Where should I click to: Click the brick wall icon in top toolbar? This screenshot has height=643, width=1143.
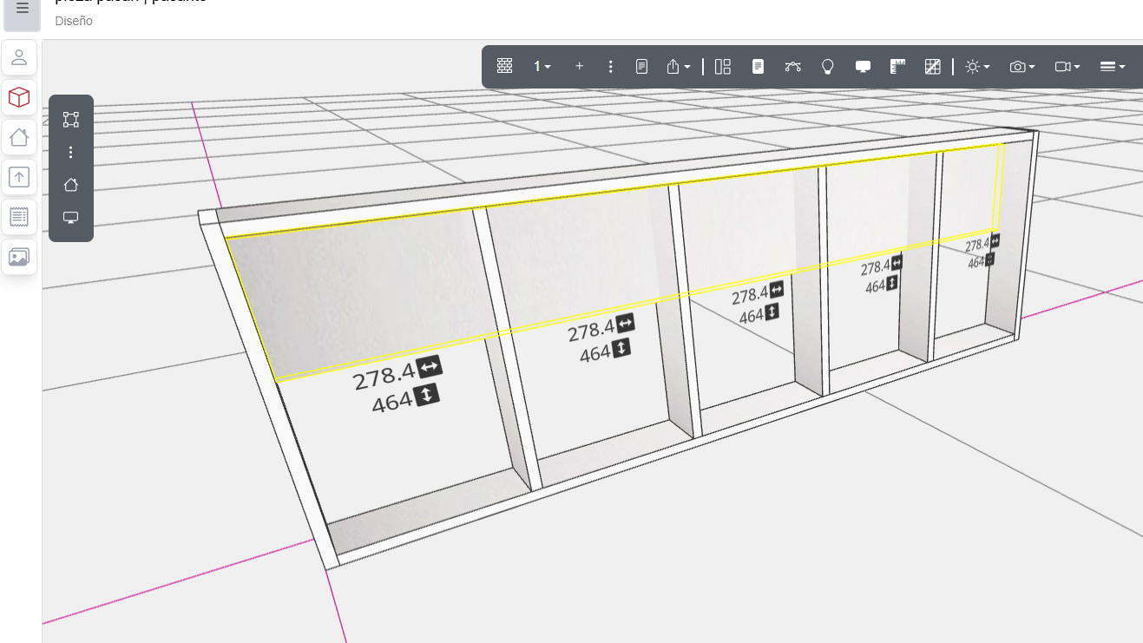click(505, 66)
